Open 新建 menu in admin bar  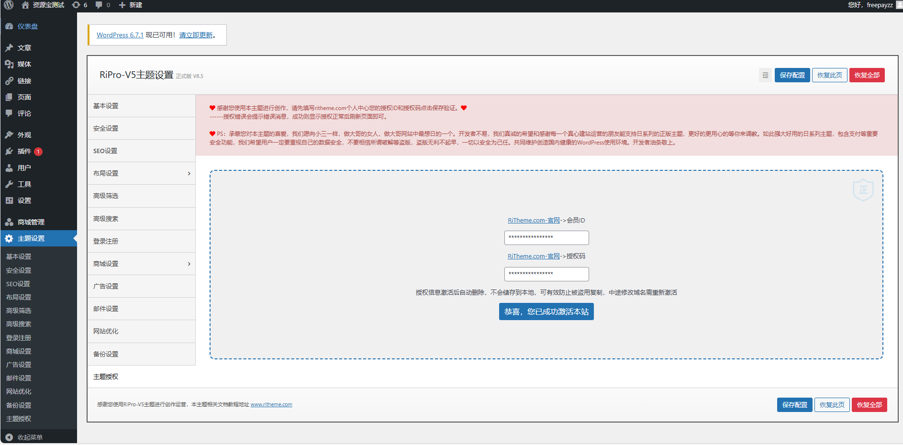136,5
